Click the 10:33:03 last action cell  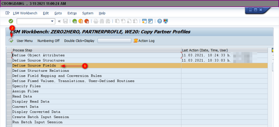click(224, 61)
